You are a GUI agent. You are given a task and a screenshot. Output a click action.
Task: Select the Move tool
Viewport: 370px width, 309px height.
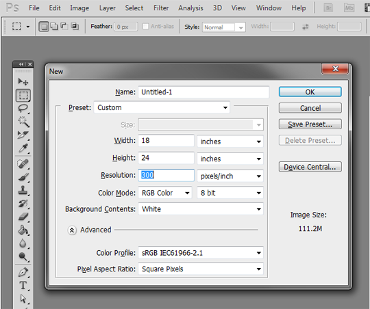[x=23, y=81]
